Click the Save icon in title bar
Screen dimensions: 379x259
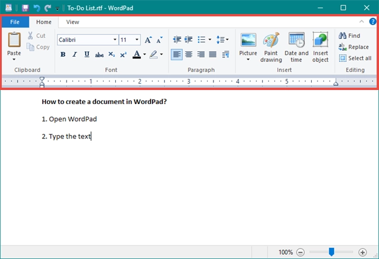tap(25, 8)
